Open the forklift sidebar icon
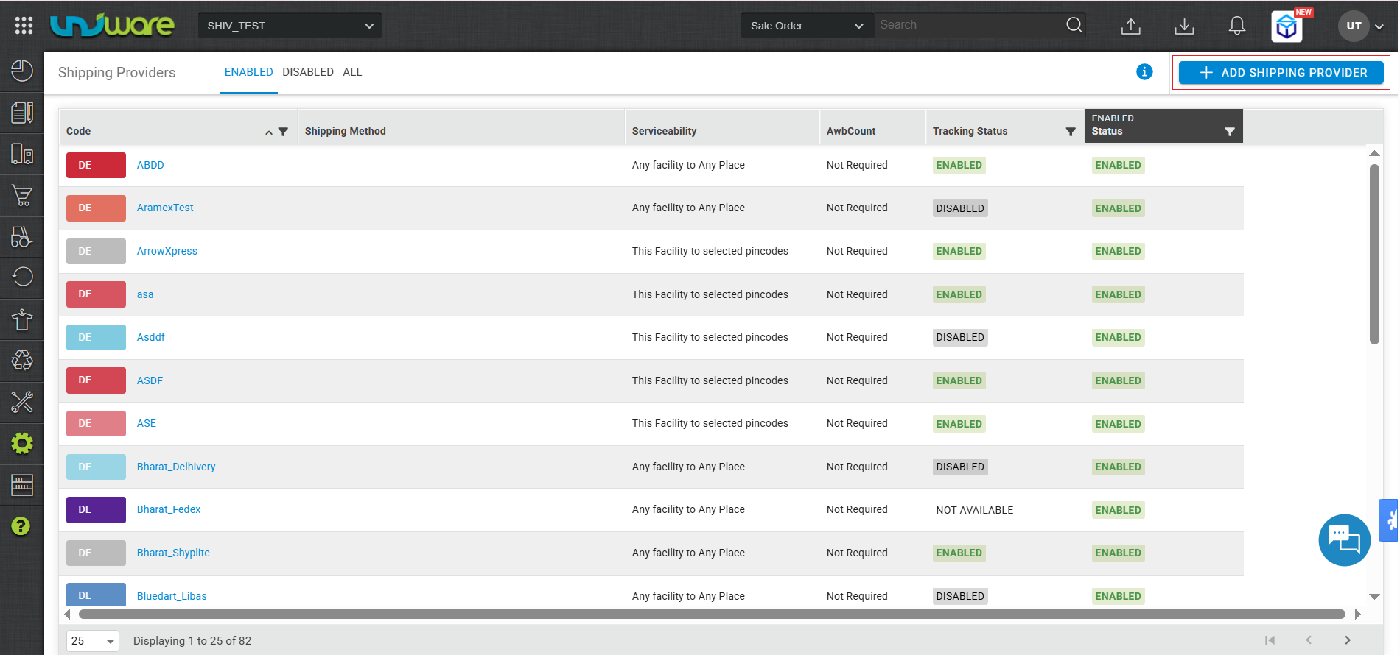 22,236
